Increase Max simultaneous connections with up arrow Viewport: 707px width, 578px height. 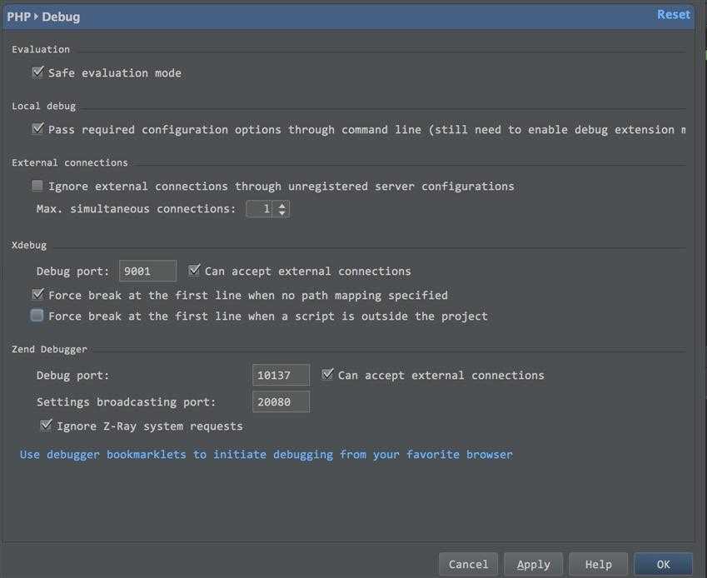click(281, 205)
